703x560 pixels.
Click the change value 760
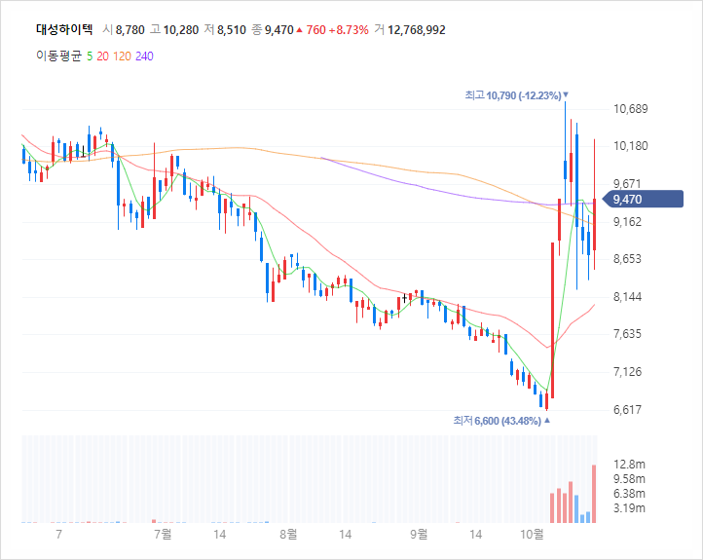point(316,30)
